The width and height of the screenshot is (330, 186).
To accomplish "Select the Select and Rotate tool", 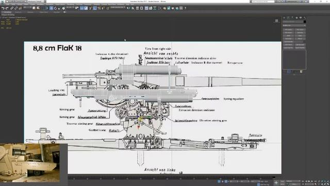I will (55, 8).
